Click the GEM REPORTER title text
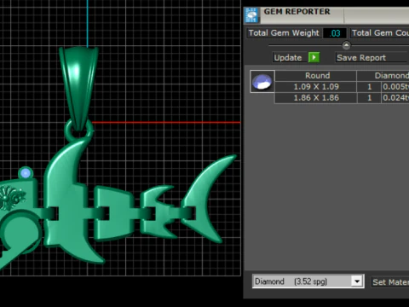 tap(297, 12)
